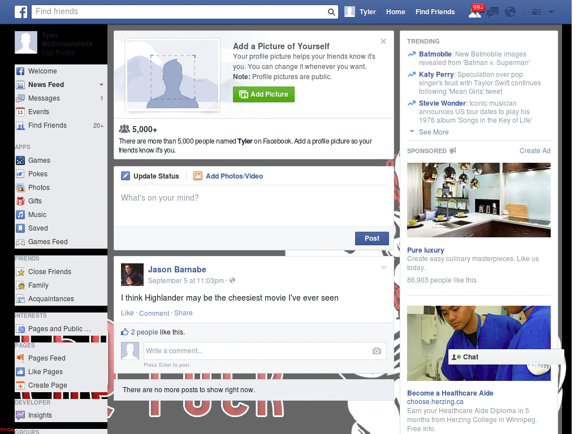Open account menu dropdown arrow
The height and width of the screenshot is (434, 579).
click(551, 12)
